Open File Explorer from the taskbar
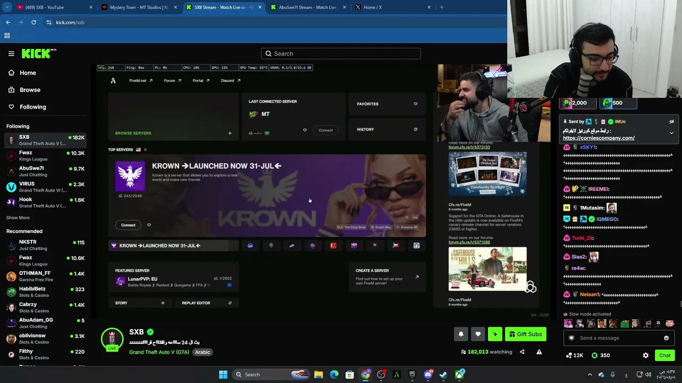682x383 pixels. (319, 374)
